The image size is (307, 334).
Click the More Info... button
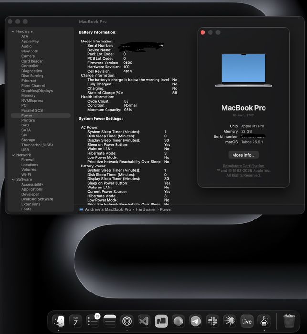(243, 155)
